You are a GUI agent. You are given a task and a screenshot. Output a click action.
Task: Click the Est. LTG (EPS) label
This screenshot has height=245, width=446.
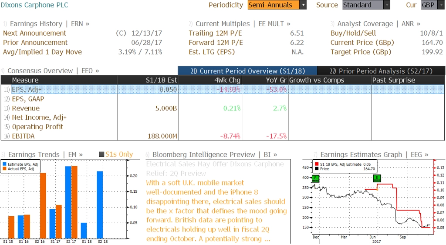point(212,52)
